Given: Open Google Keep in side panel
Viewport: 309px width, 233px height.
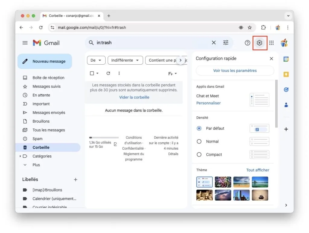Looking at the screenshot, I should 286,74.
